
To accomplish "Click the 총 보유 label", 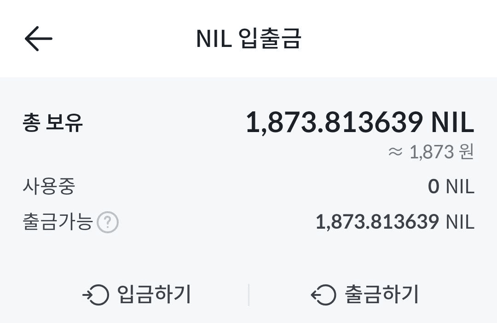I will 53,123.
